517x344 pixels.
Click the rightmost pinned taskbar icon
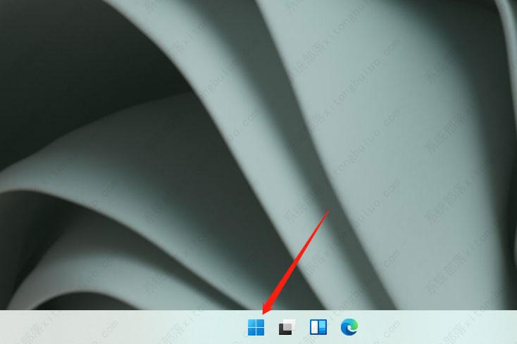(349, 327)
